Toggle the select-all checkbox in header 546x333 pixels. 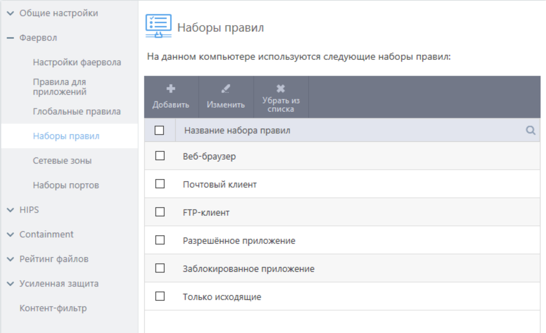click(x=159, y=131)
